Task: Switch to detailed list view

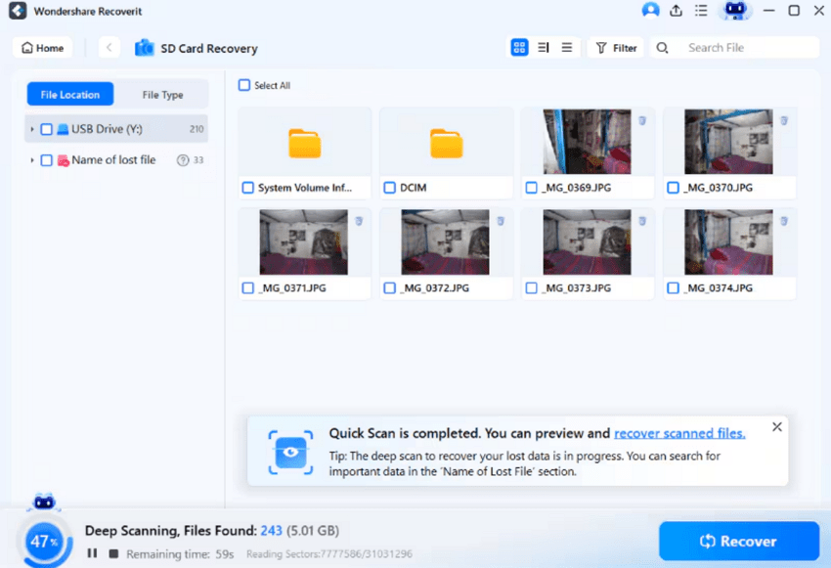Action: [543, 47]
